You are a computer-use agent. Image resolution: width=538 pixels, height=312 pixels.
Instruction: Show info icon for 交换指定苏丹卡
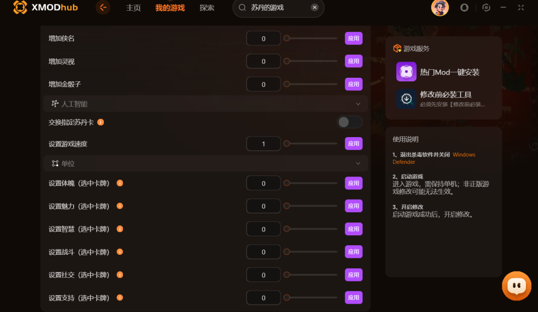click(x=100, y=122)
